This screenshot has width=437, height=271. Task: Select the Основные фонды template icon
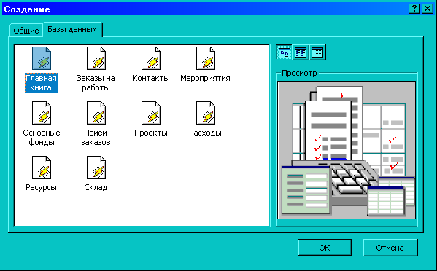[x=42, y=113]
